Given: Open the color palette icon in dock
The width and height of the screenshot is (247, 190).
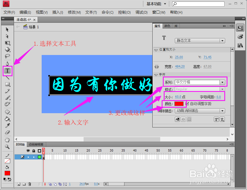Looking at the screenshot, I should pyautogui.click(x=240, y=37).
